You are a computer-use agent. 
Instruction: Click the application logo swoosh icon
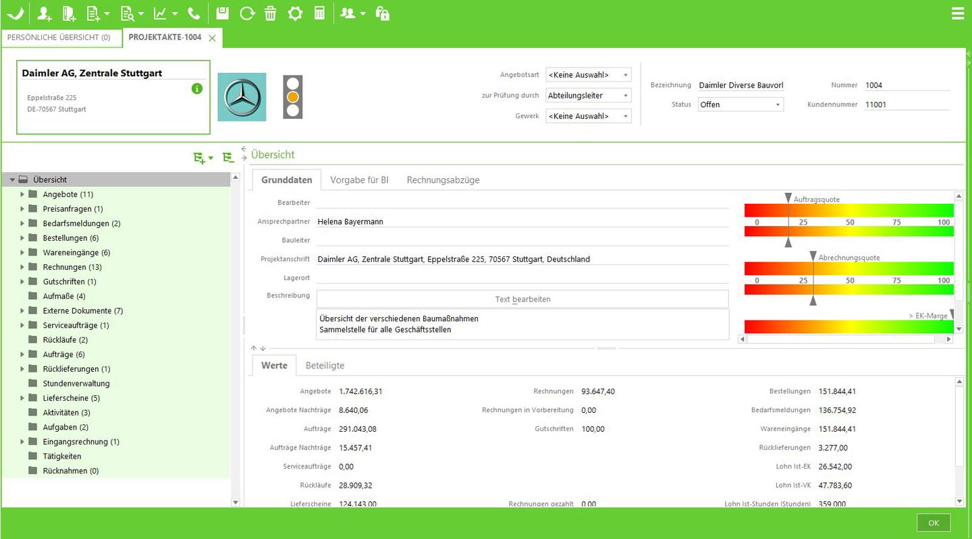[x=15, y=13]
